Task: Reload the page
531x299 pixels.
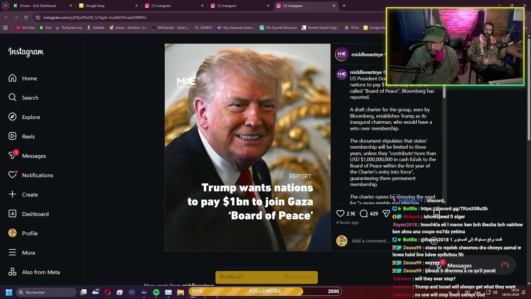Action: [26, 17]
